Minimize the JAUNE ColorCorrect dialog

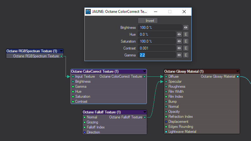coord(155,12)
